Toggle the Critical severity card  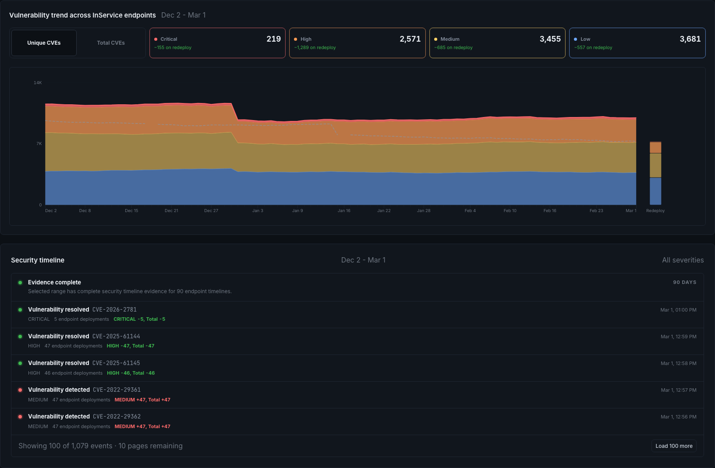click(x=217, y=43)
